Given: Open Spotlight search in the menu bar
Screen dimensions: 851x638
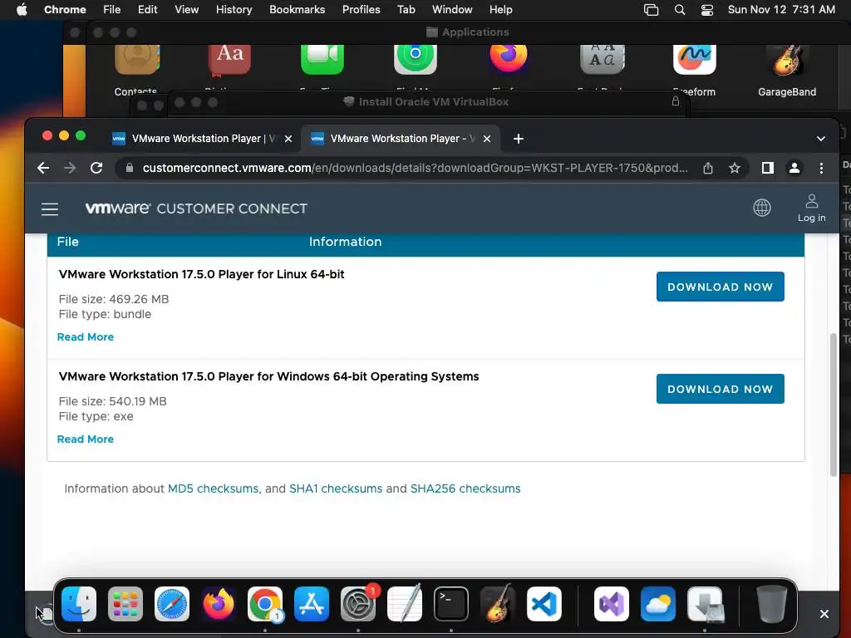Looking at the screenshot, I should [680, 10].
